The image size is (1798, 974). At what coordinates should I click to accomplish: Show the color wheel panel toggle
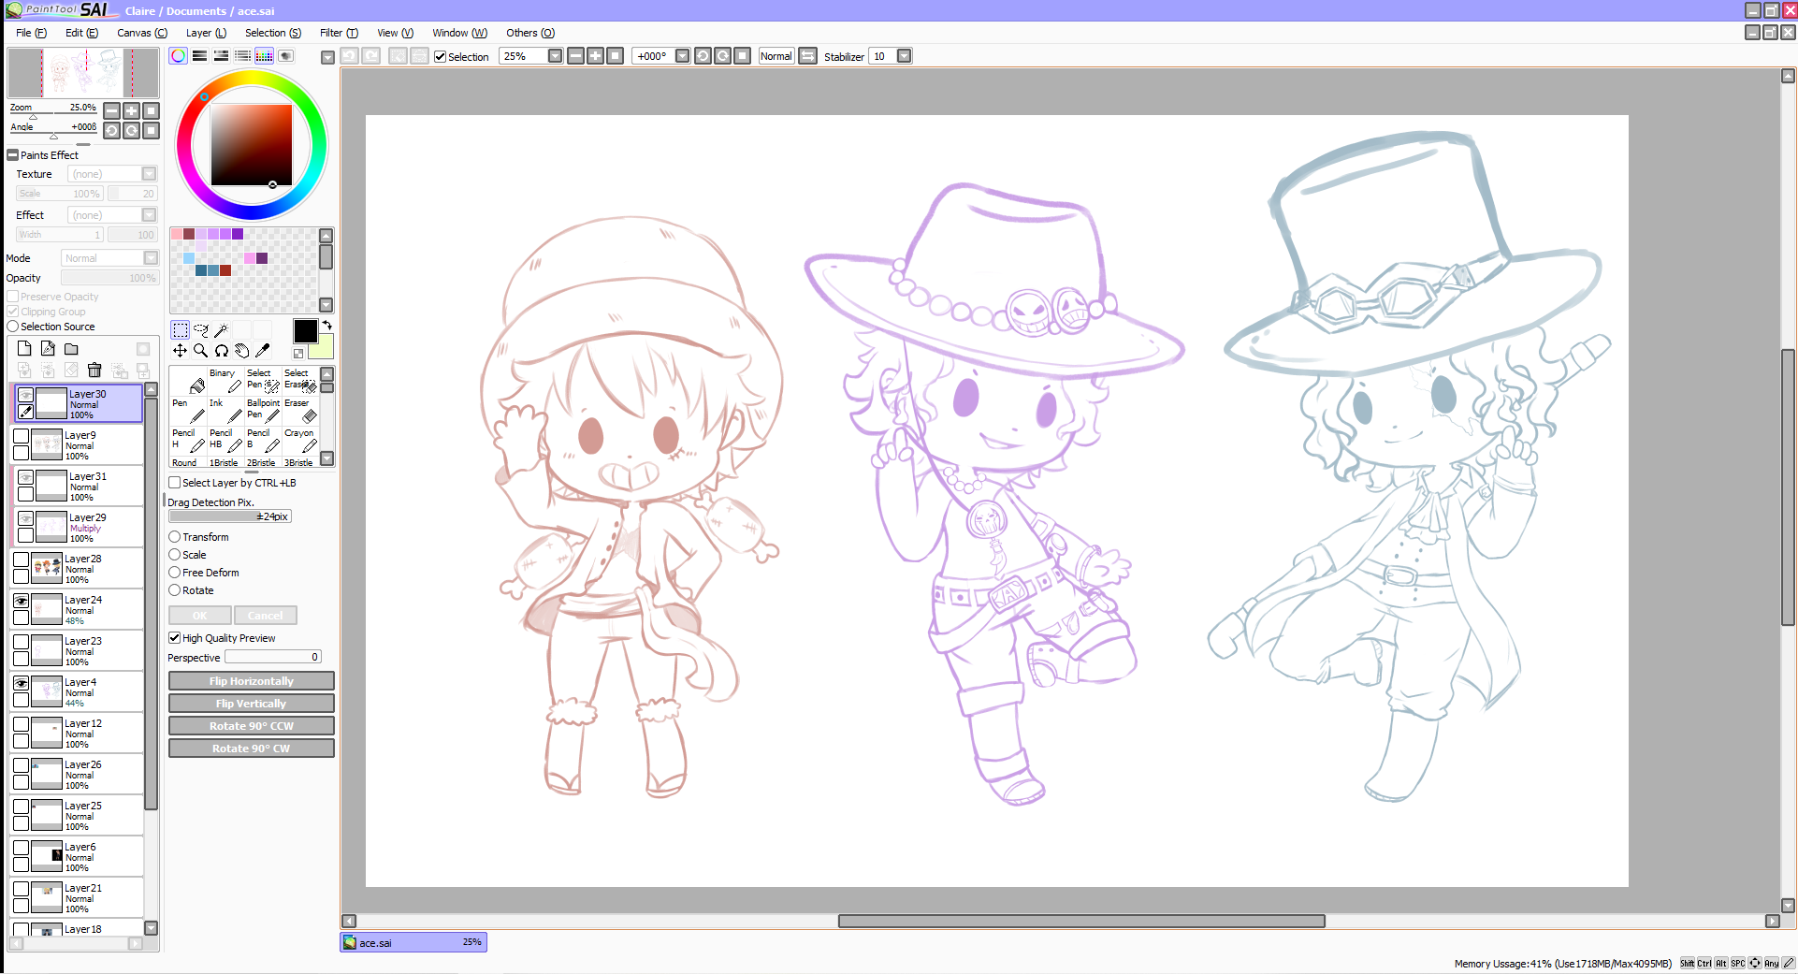coord(178,56)
